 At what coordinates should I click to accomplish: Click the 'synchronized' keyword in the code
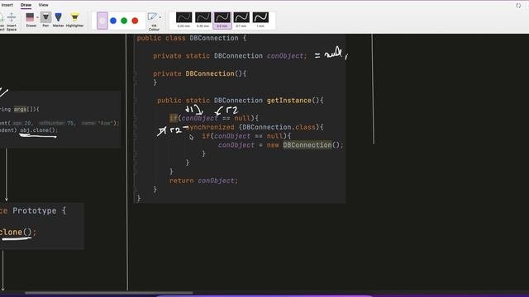(211, 127)
